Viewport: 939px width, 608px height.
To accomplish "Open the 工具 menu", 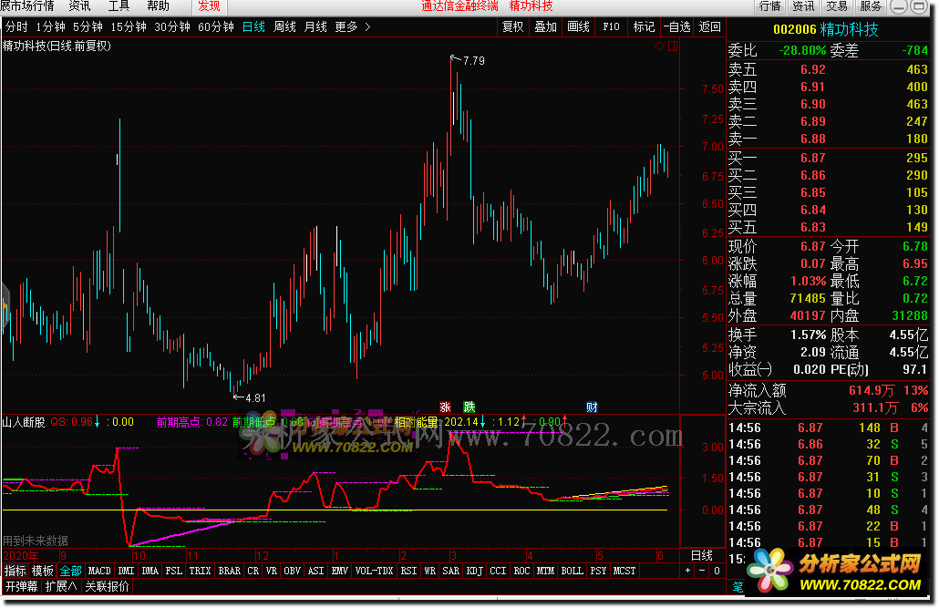I will click(119, 6).
